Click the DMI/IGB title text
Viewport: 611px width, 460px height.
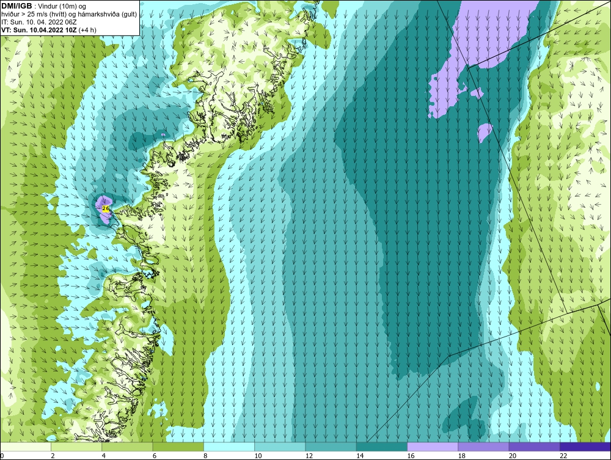point(16,6)
